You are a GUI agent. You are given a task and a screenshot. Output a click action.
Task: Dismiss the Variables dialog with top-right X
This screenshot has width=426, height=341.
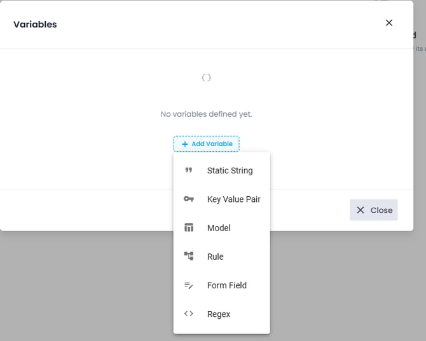[x=389, y=23]
